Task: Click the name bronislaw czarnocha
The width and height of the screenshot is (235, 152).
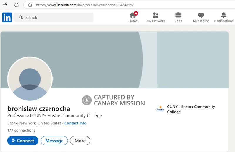Action: [x=39, y=109]
